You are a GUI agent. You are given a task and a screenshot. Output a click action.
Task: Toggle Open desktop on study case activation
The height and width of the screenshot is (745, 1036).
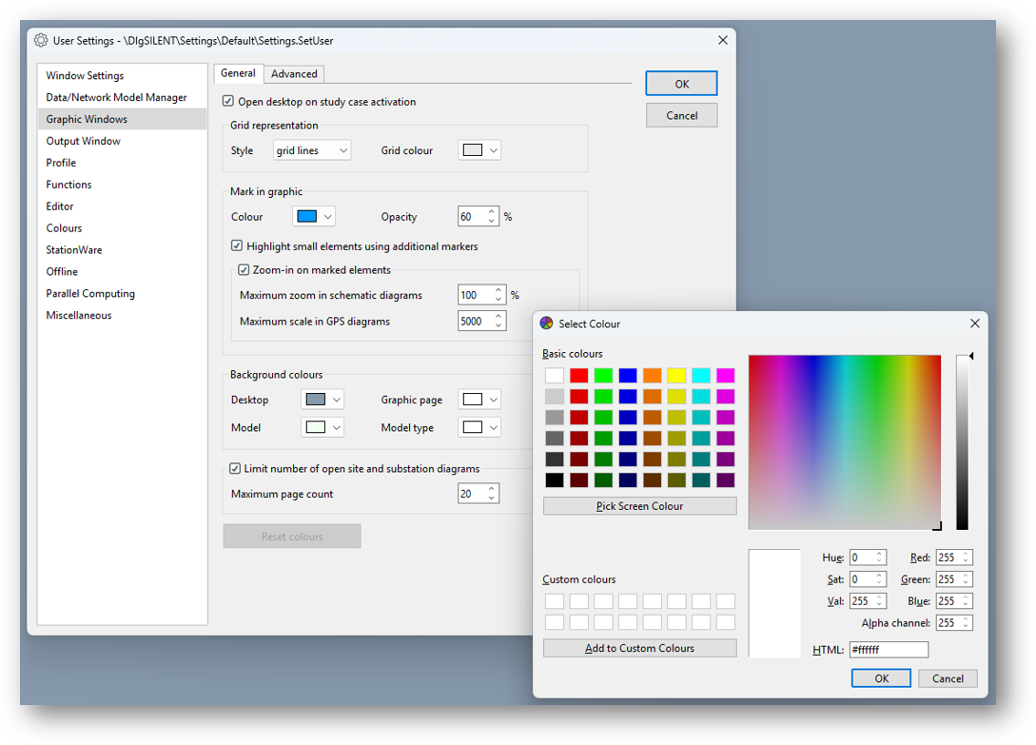tap(228, 102)
